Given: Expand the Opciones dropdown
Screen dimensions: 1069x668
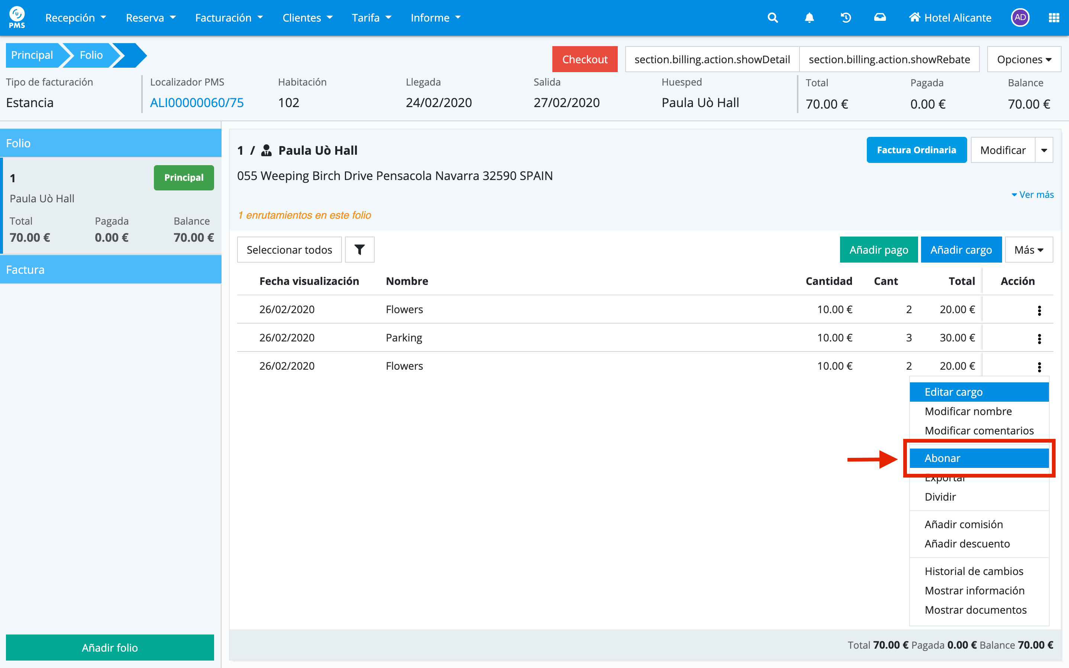Looking at the screenshot, I should pos(1024,59).
